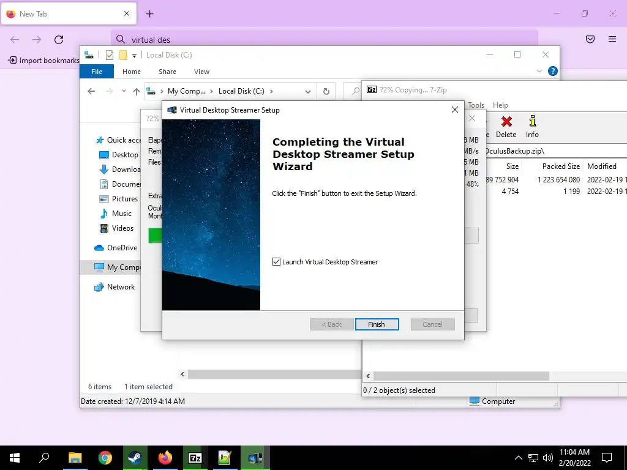Image resolution: width=627 pixels, height=470 pixels.
Task: Select Desktop in the navigation pane
Action: [x=119, y=155]
